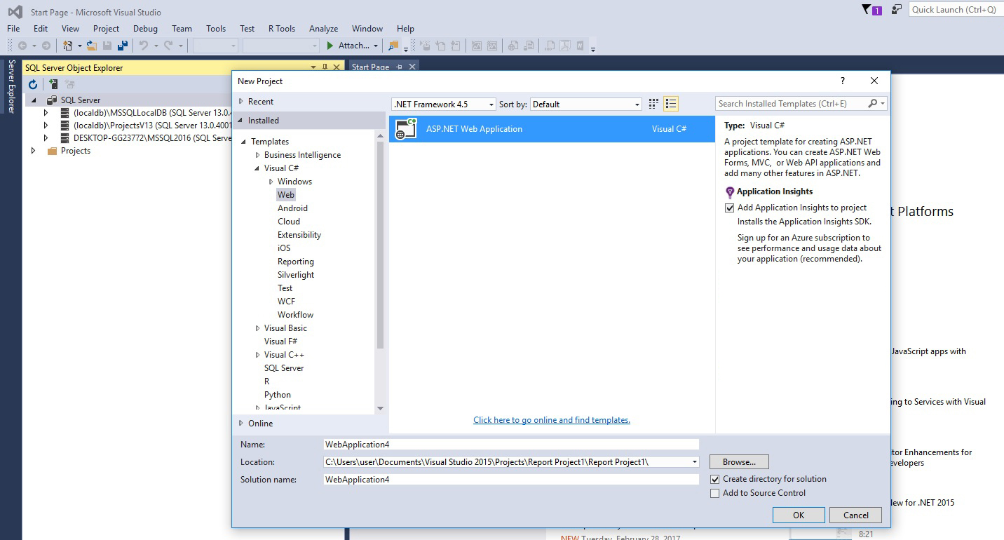
Task: Expand the DESKTOP-GG23772\MSSQL2016 server node
Action: pyautogui.click(x=46, y=138)
